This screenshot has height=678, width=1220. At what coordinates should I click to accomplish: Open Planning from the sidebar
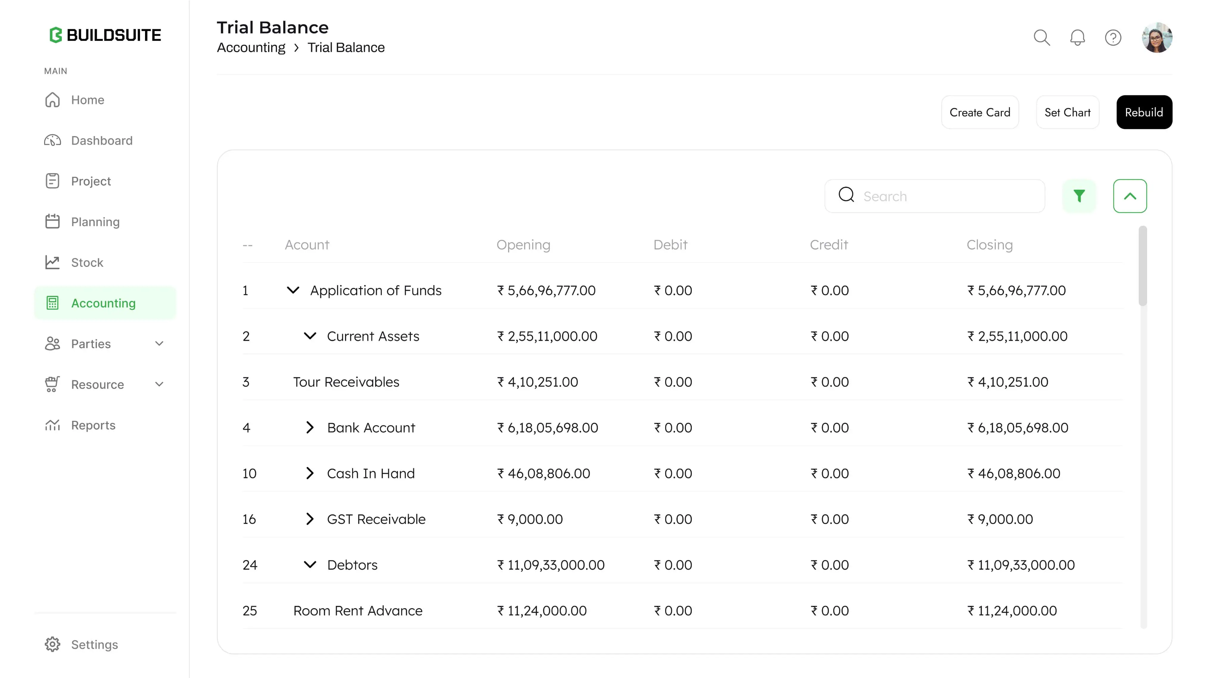click(x=95, y=221)
